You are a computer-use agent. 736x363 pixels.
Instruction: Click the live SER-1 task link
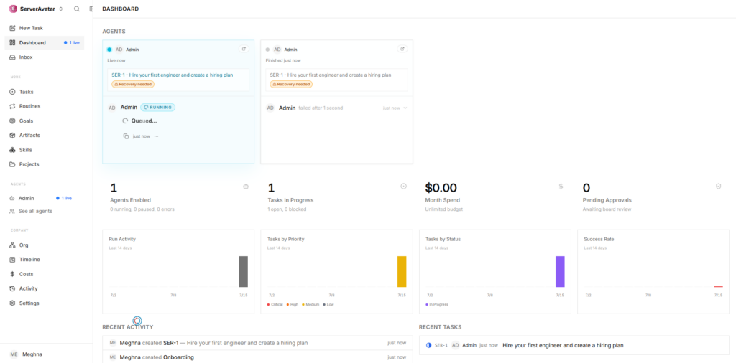click(172, 75)
